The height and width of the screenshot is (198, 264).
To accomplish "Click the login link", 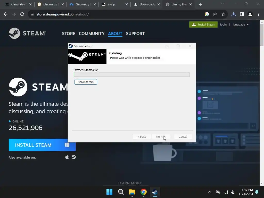I will [223, 24].
